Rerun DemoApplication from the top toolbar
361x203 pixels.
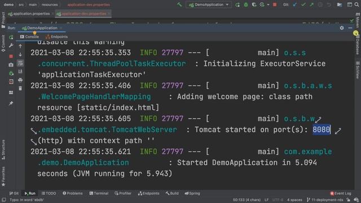(237, 5)
